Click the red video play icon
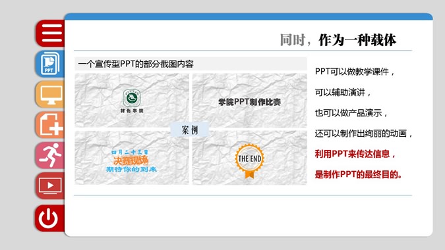This screenshot has height=250, width=445. (51, 186)
